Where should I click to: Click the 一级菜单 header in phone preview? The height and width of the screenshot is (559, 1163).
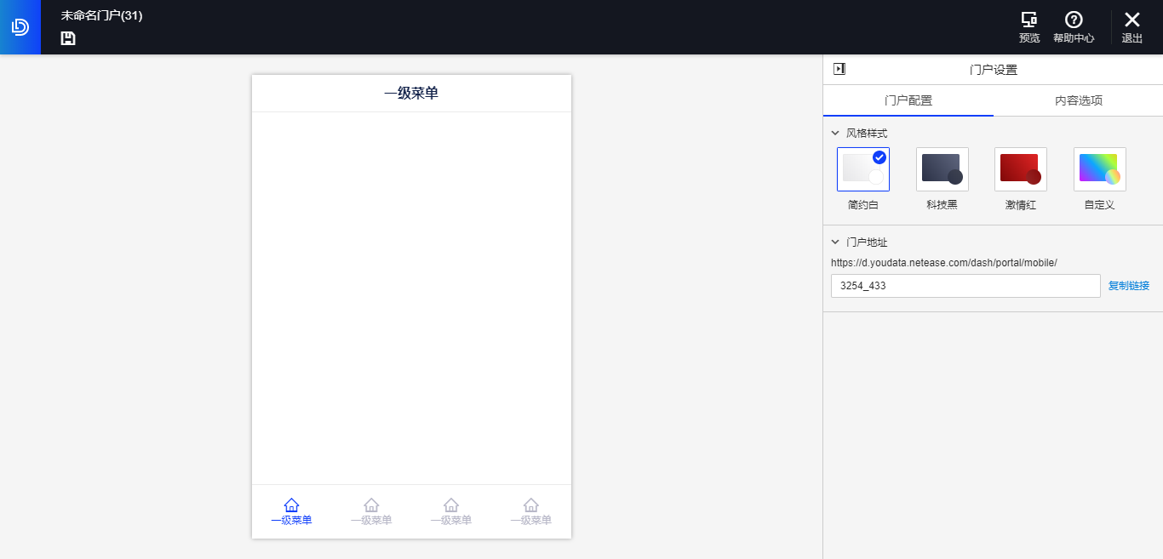tap(411, 94)
